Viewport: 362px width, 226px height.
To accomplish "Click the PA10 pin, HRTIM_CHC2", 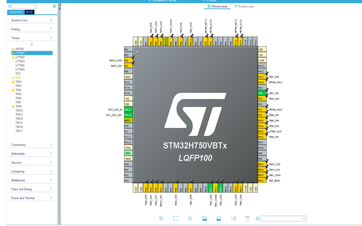I will pos(262,82).
